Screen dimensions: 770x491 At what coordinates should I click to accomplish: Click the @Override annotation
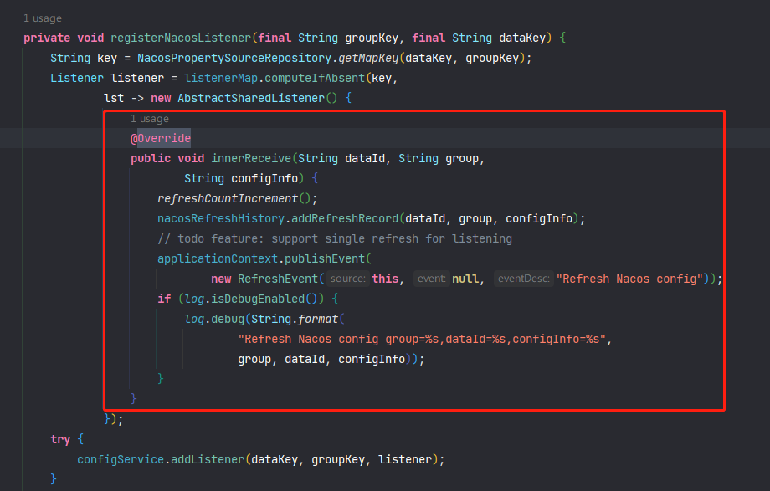coord(161,139)
